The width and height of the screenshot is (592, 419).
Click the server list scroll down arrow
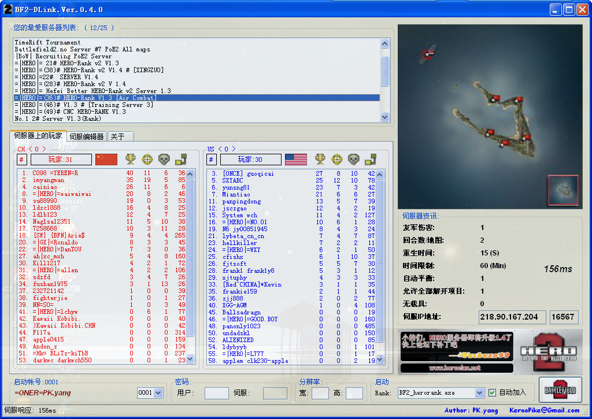tap(384, 117)
